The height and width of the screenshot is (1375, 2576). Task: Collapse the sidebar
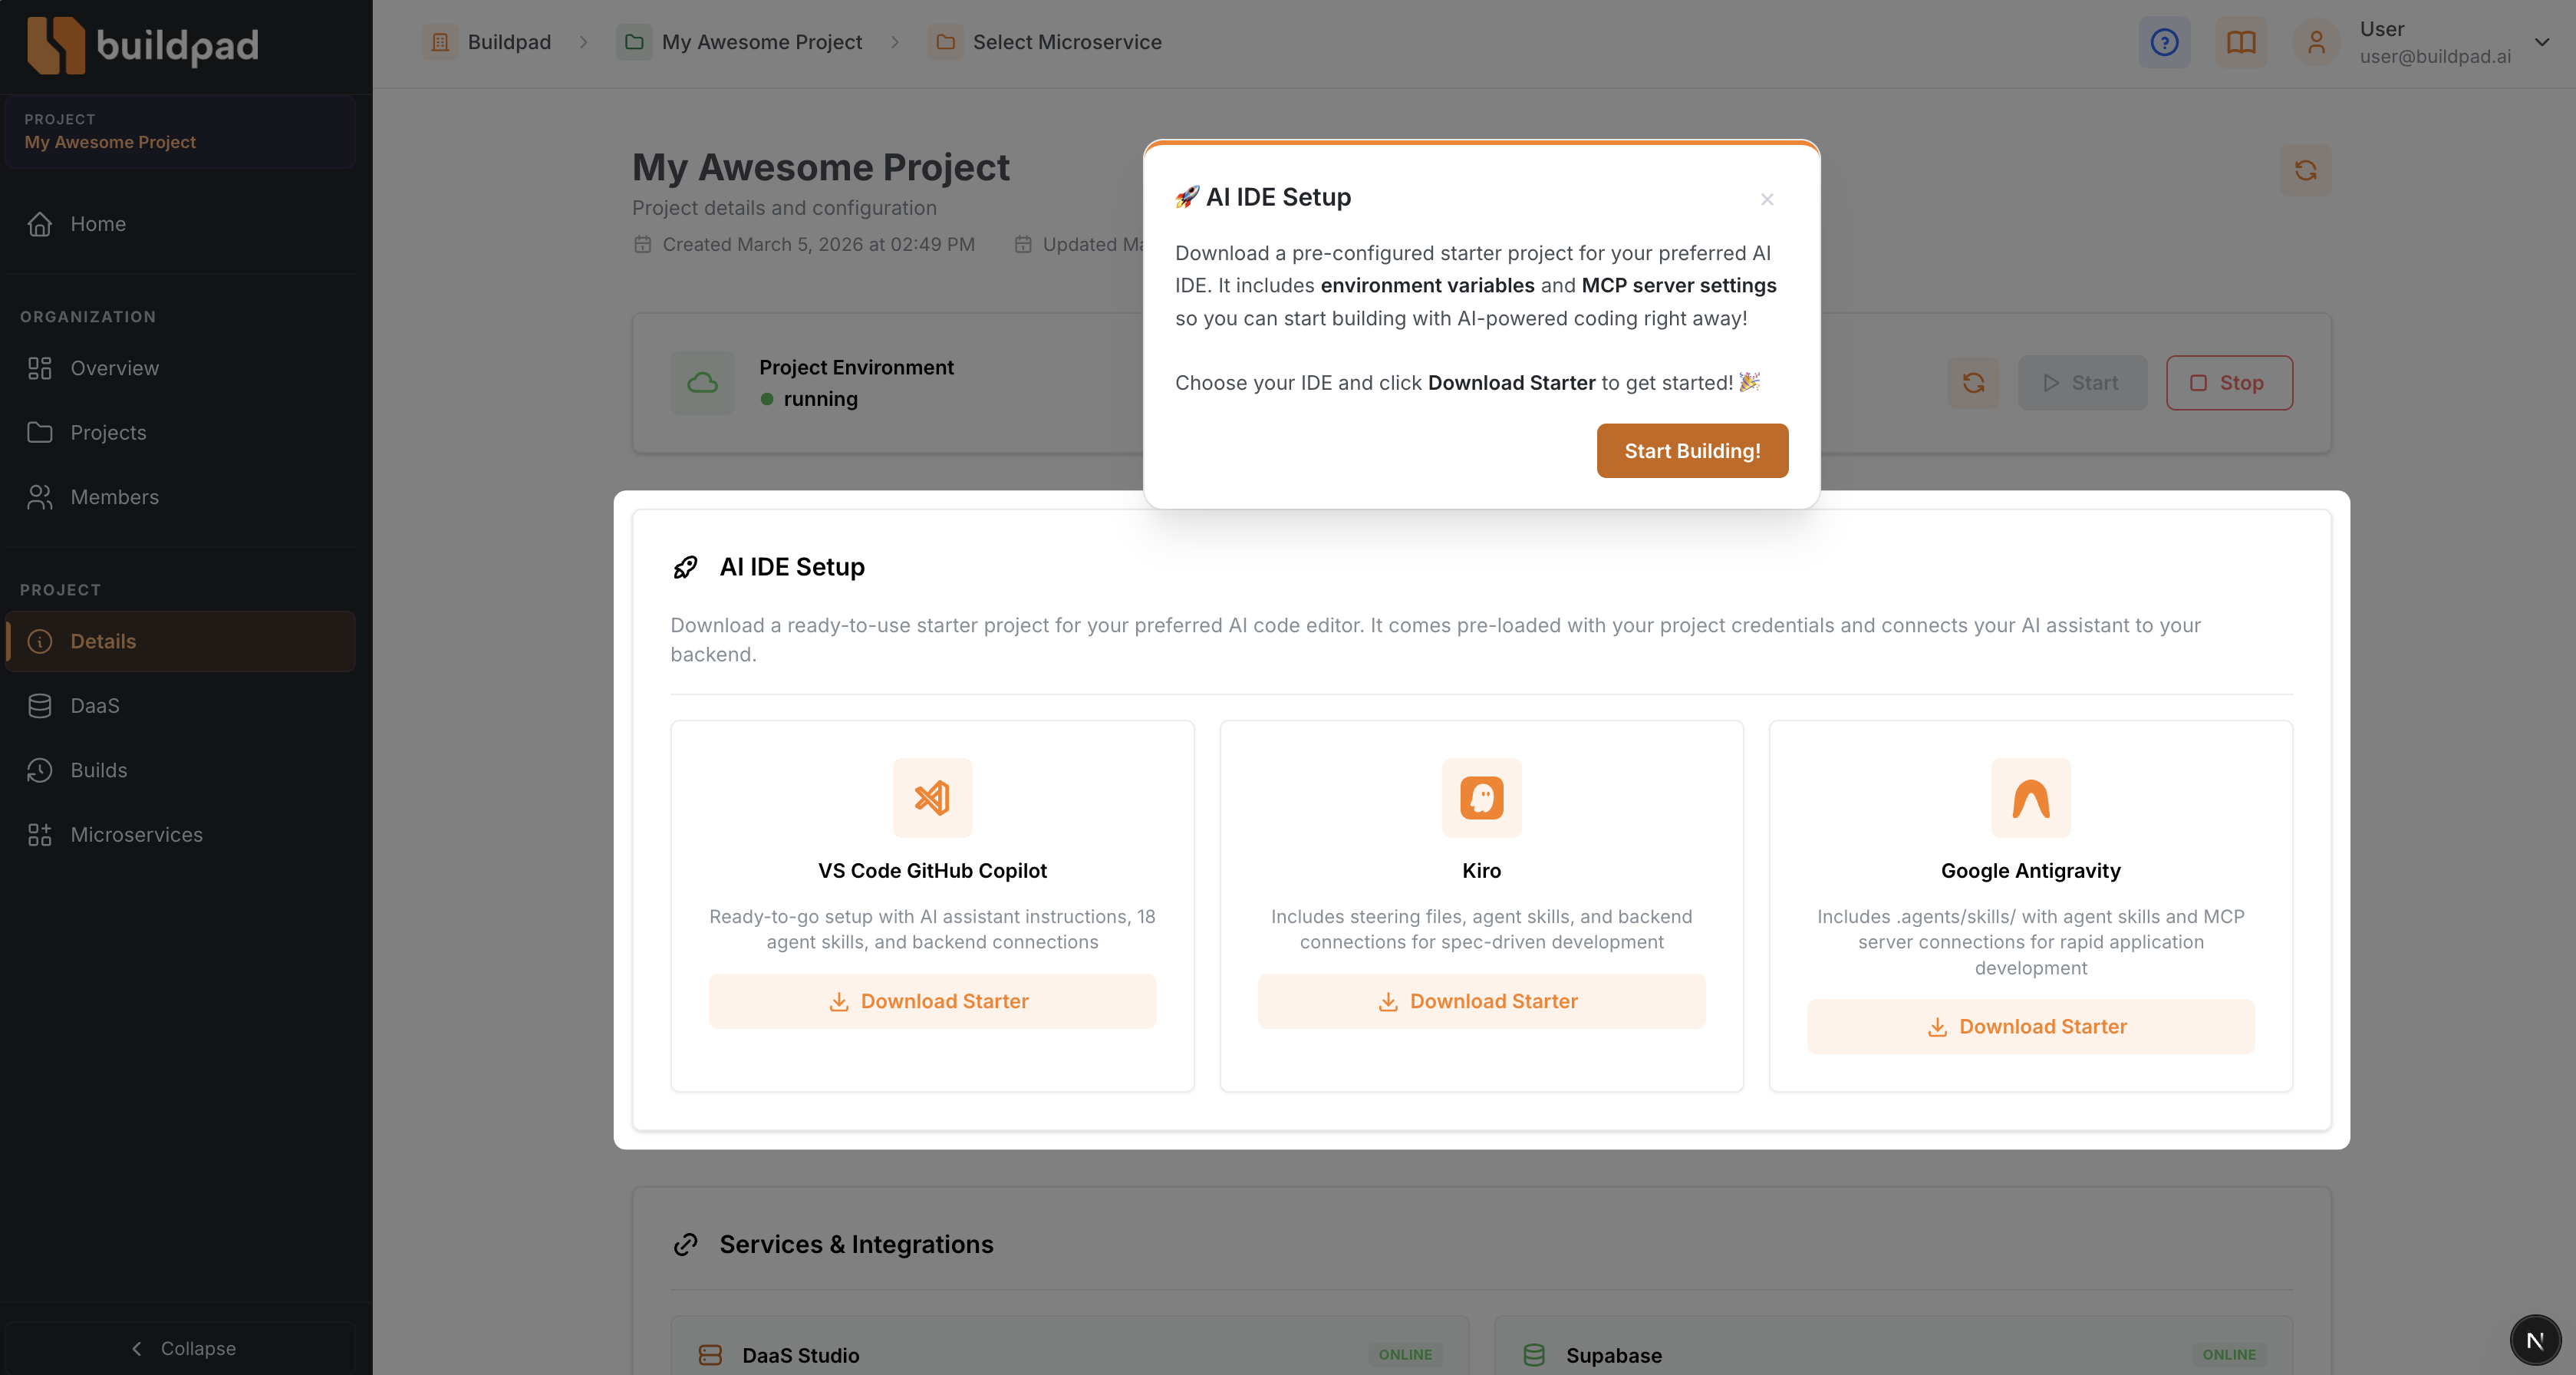[182, 1348]
